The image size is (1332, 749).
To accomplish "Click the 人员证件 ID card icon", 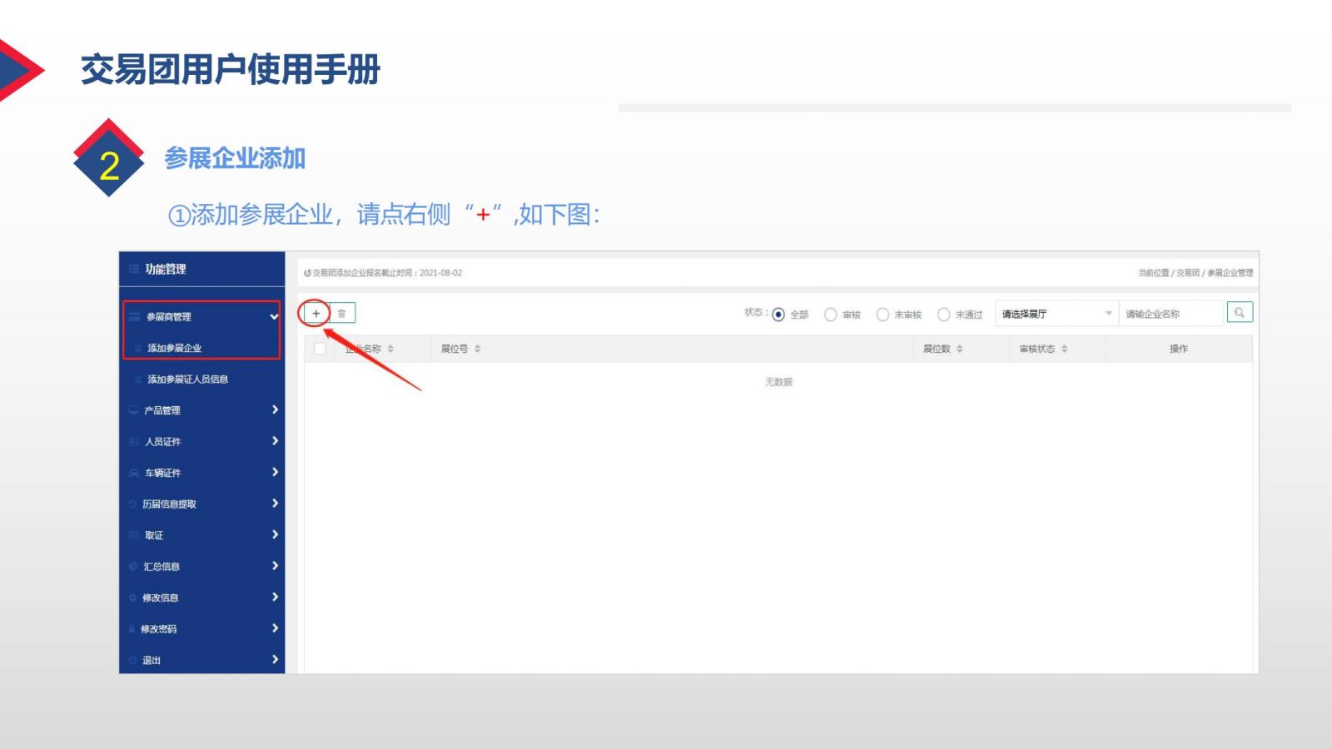I will pyautogui.click(x=134, y=442).
